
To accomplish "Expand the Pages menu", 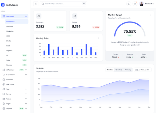I will (x=26, y=104).
